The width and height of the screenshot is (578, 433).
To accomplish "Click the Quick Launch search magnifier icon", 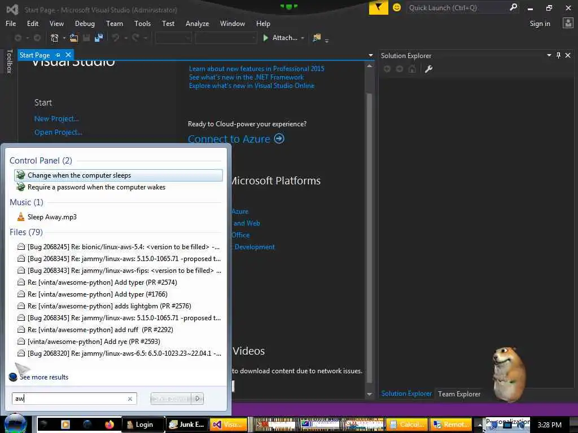I will (513, 7).
